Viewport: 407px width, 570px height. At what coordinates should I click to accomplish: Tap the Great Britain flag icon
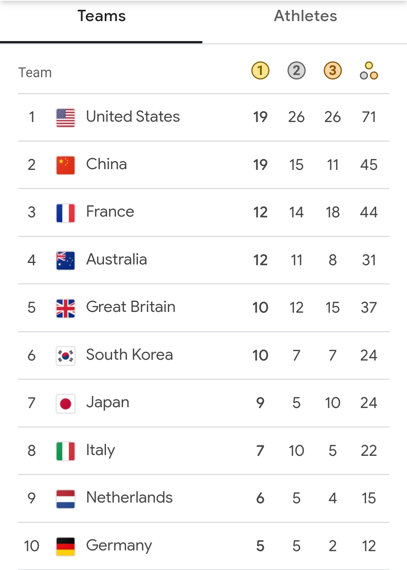tap(66, 308)
